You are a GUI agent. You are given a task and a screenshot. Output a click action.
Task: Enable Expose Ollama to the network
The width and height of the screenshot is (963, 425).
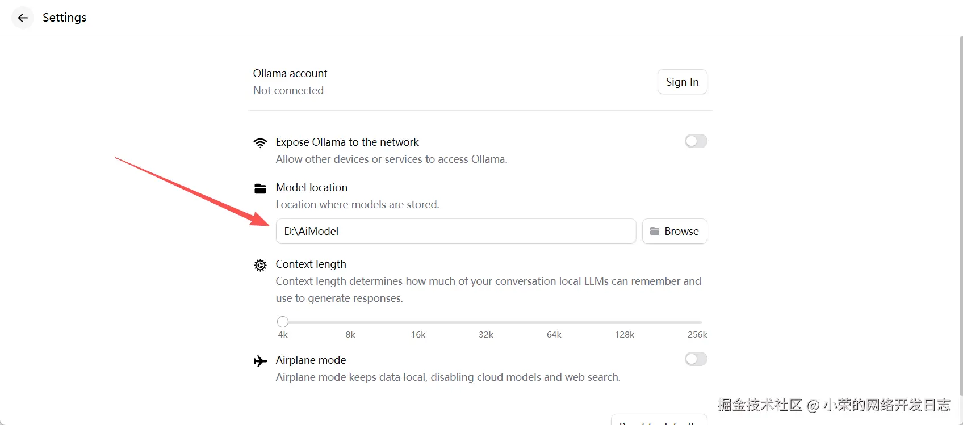tap(696, 141)
